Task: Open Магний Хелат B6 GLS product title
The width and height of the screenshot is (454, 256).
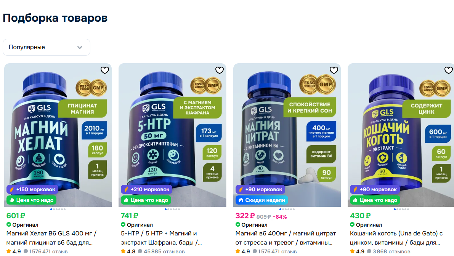Action: (51, 238)
